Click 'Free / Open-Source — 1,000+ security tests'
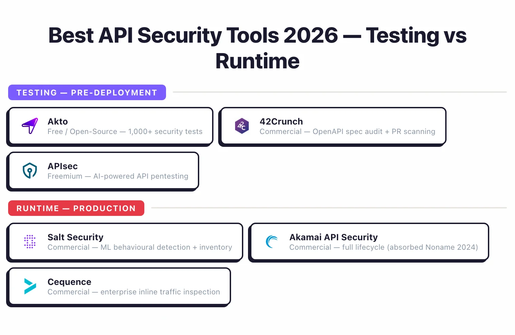The image size is (515, 335). (125, 132)
